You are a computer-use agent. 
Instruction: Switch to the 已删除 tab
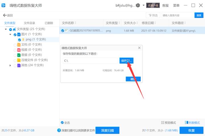click(49, 23)
